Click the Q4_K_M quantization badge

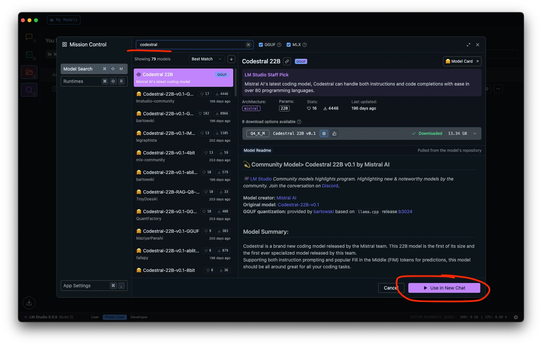click(258, 134)
